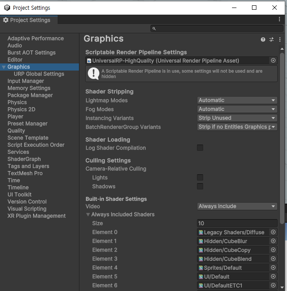Open the Fog Modes dropdown
287x291 pixels.
pyautogui.click(x=237, y=109)
